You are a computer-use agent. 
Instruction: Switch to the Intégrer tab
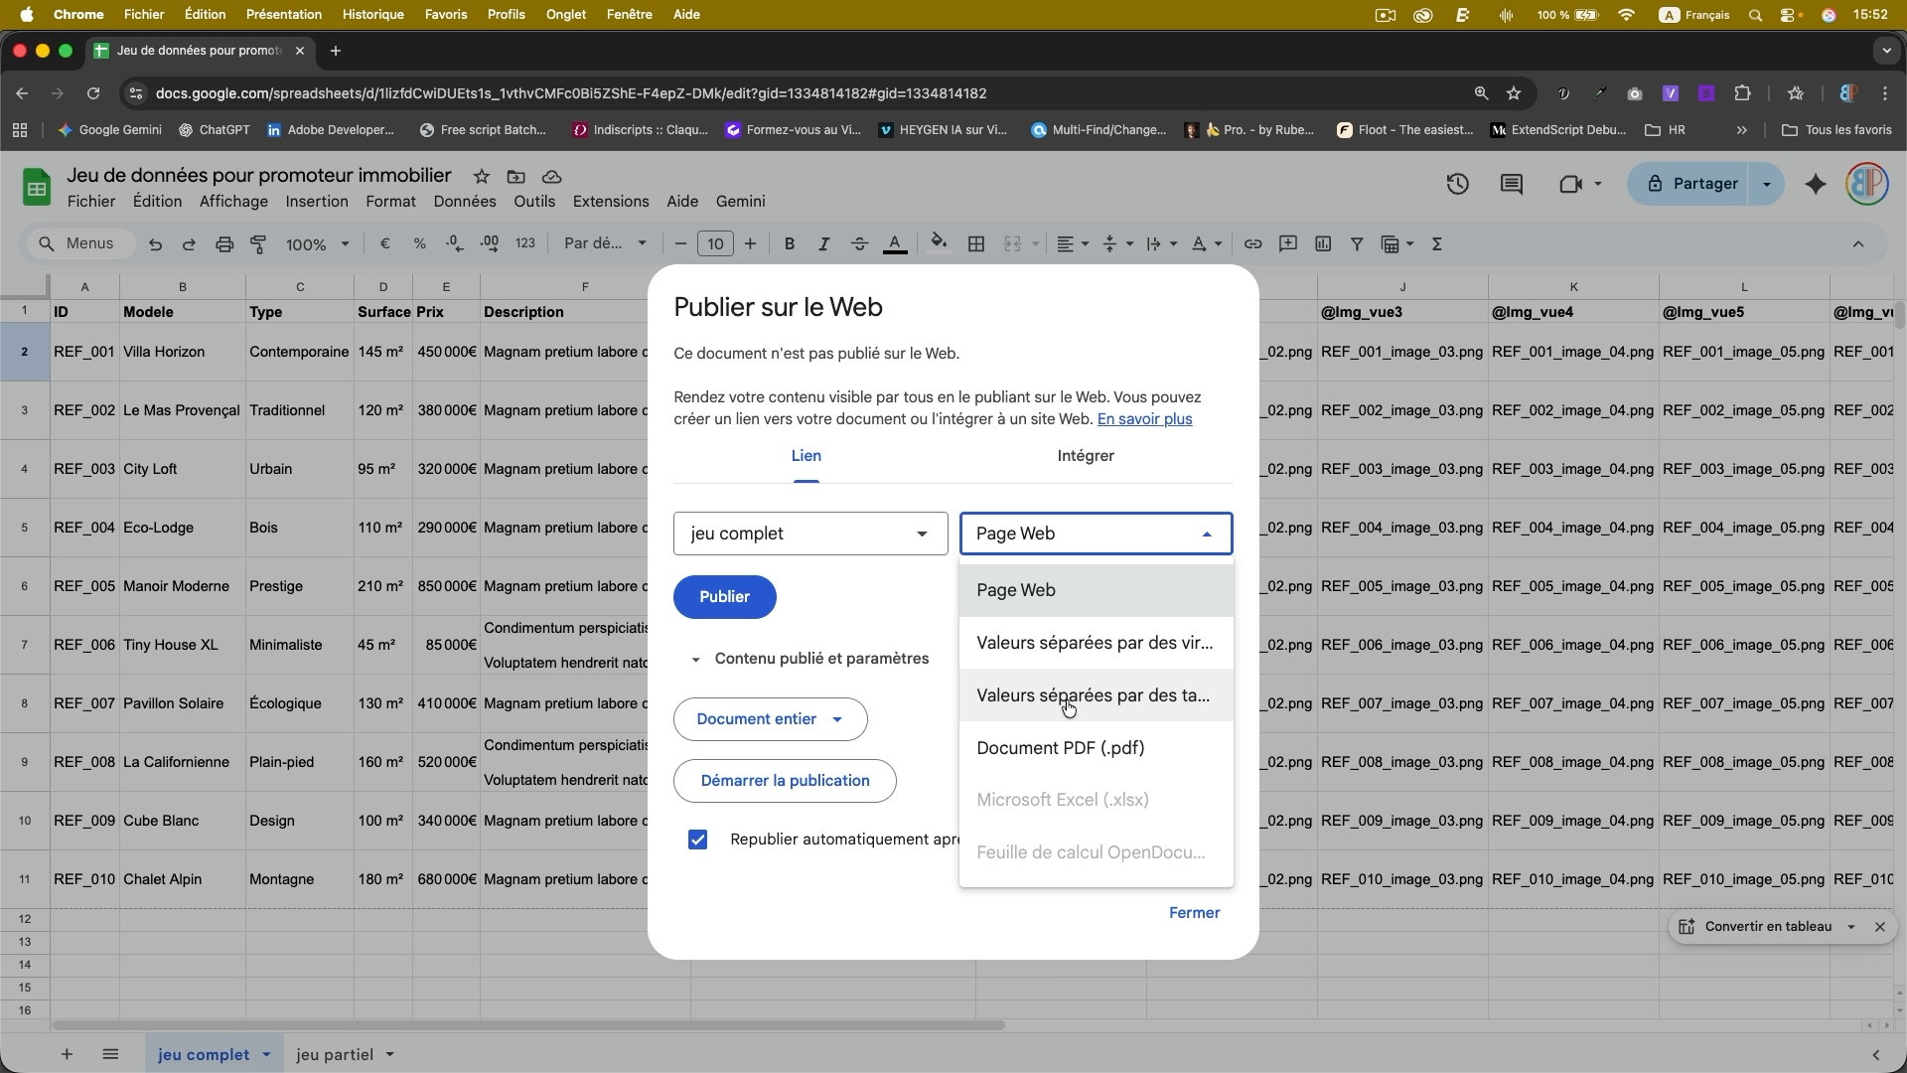(x=1085, y=456)
